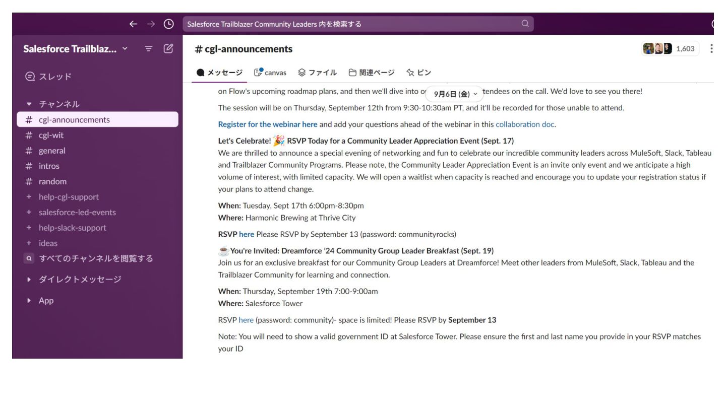Click the Where: Salesforce Tower line
The height and width of the screenshot is (408, 726).
pos(260,303)
